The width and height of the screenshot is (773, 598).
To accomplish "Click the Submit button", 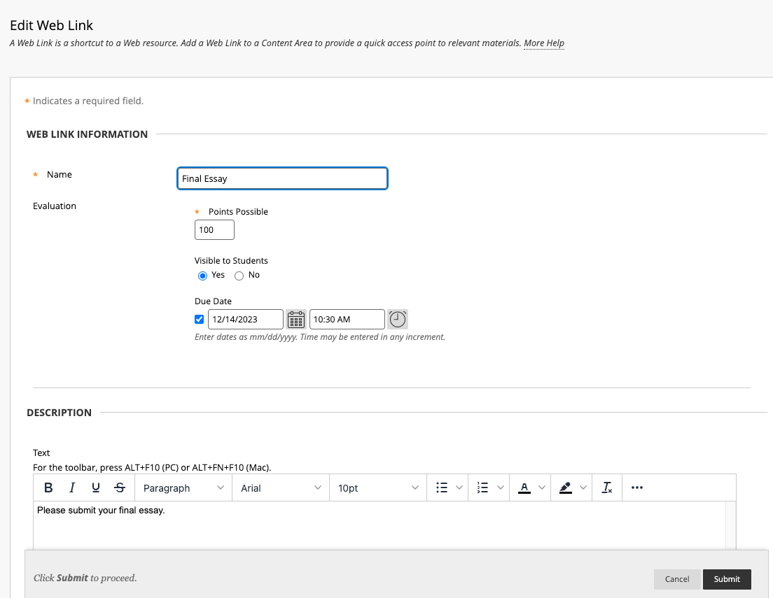I will 727,579.
